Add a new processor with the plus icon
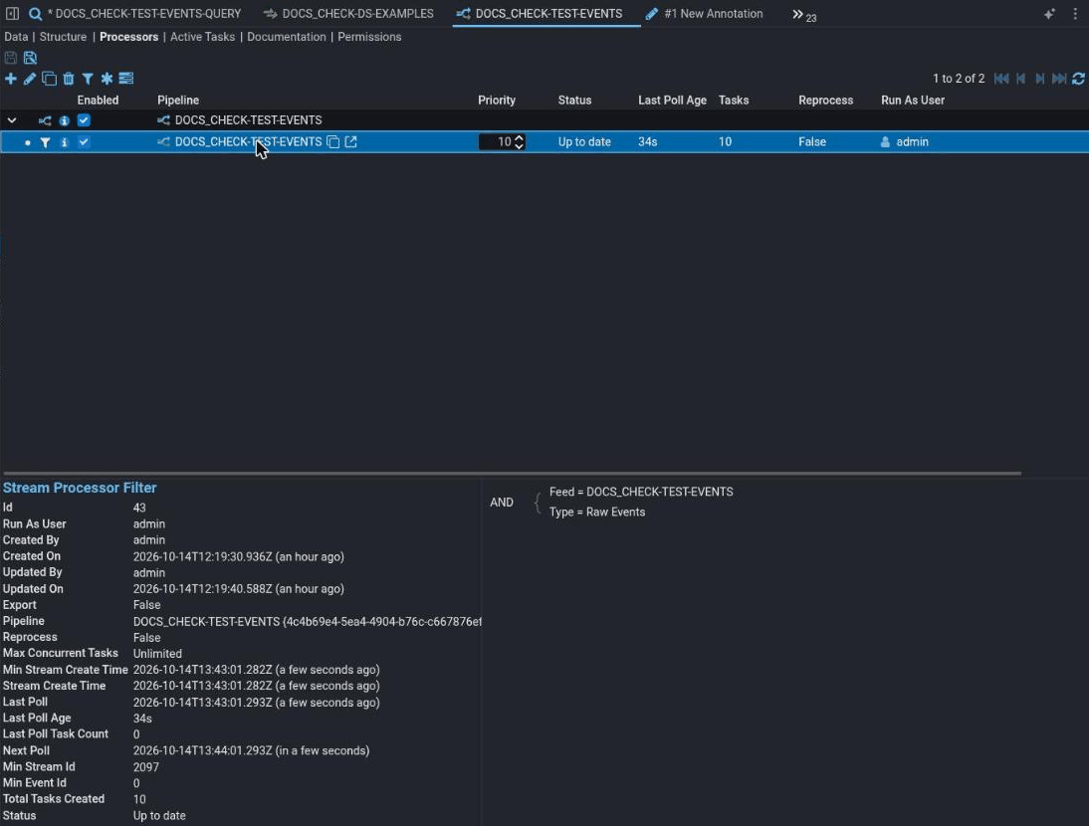1089x826 pixels. point(10,79)
